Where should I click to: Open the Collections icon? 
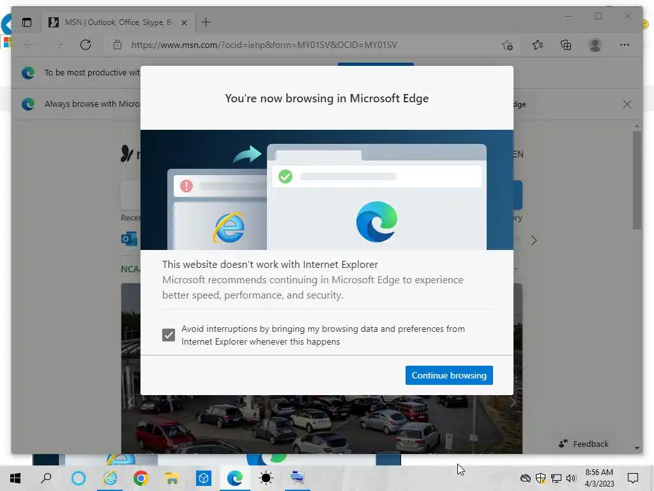(566, 45)
